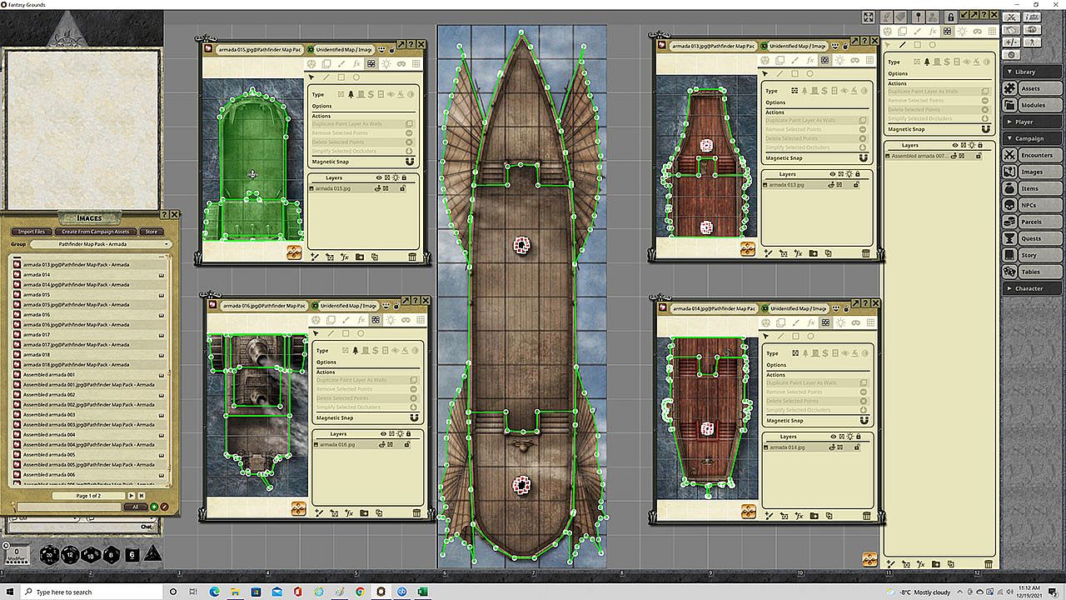Select the lighting bulb tool in armada 013 toolbar
1066x600 pixels.
[839, 60]
